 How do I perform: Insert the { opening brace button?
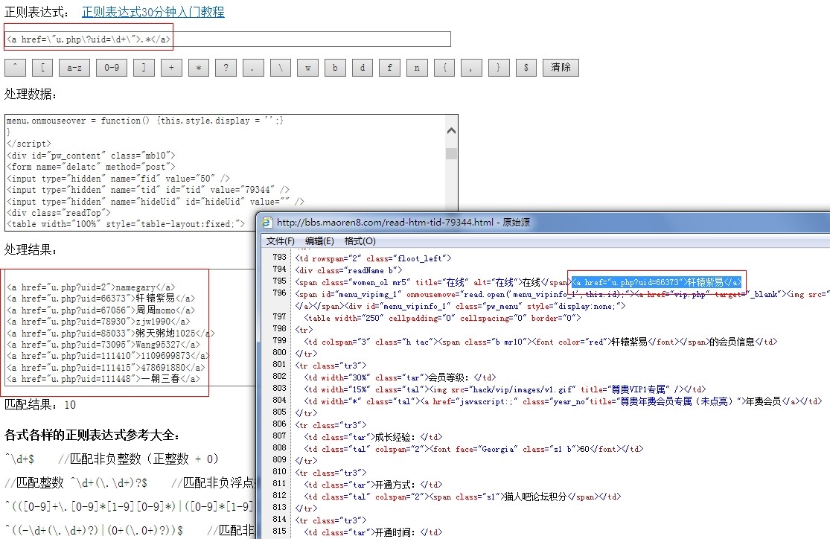pyautogui.click(x=444, y=68)
